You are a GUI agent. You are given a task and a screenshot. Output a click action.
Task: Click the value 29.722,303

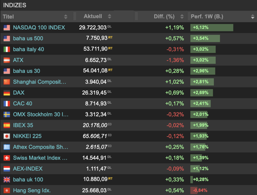(93, 28)
